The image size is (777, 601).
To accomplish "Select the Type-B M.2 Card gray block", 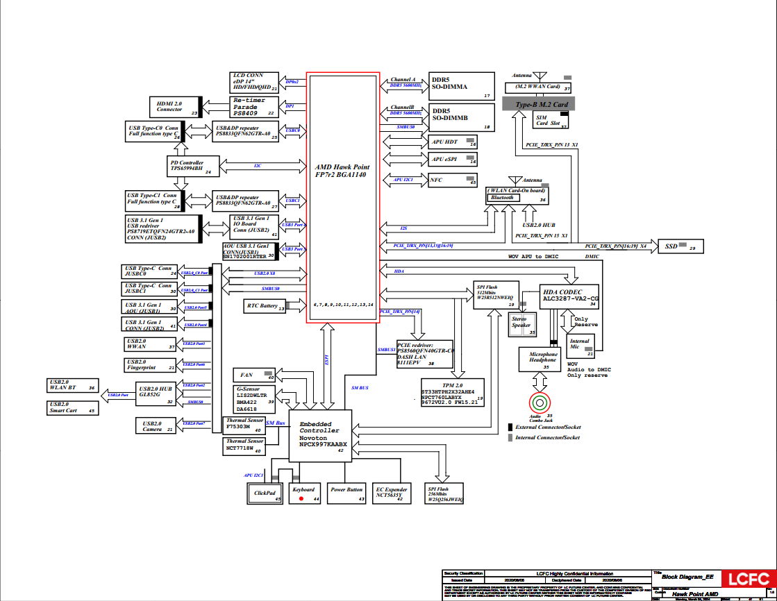I will (x=539, y=104).
